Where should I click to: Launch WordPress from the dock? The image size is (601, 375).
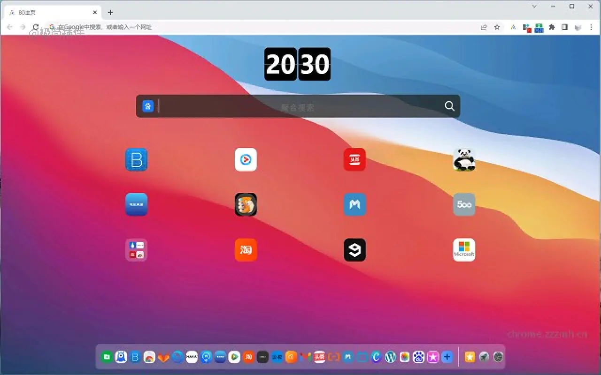(390, 357)
